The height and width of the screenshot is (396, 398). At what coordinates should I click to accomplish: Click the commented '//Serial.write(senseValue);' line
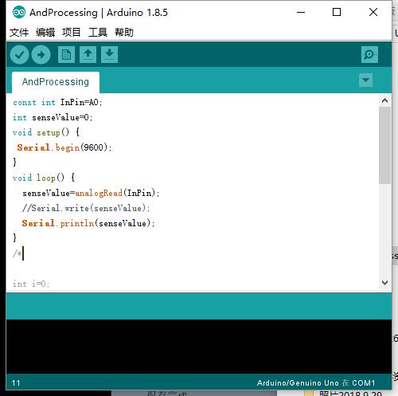pyautogui.click(x=86, y=208)
